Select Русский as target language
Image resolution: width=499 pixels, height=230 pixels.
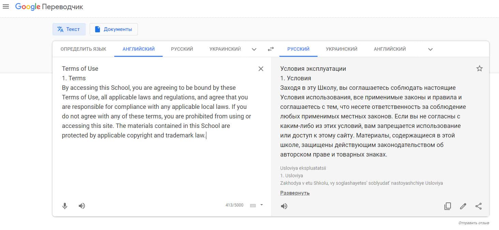298,49
